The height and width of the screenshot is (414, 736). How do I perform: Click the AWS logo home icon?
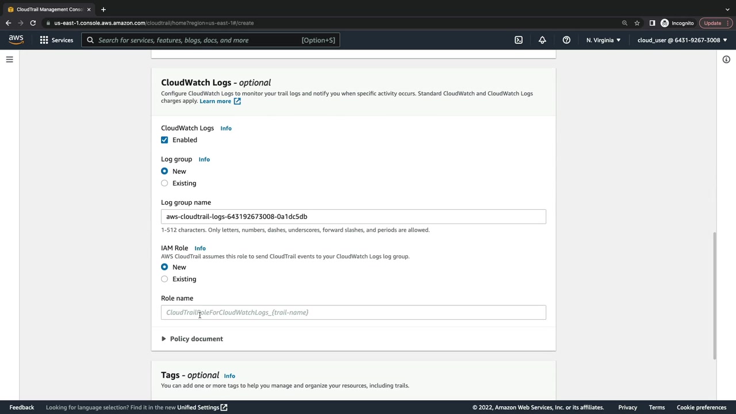tap(16, 40)
